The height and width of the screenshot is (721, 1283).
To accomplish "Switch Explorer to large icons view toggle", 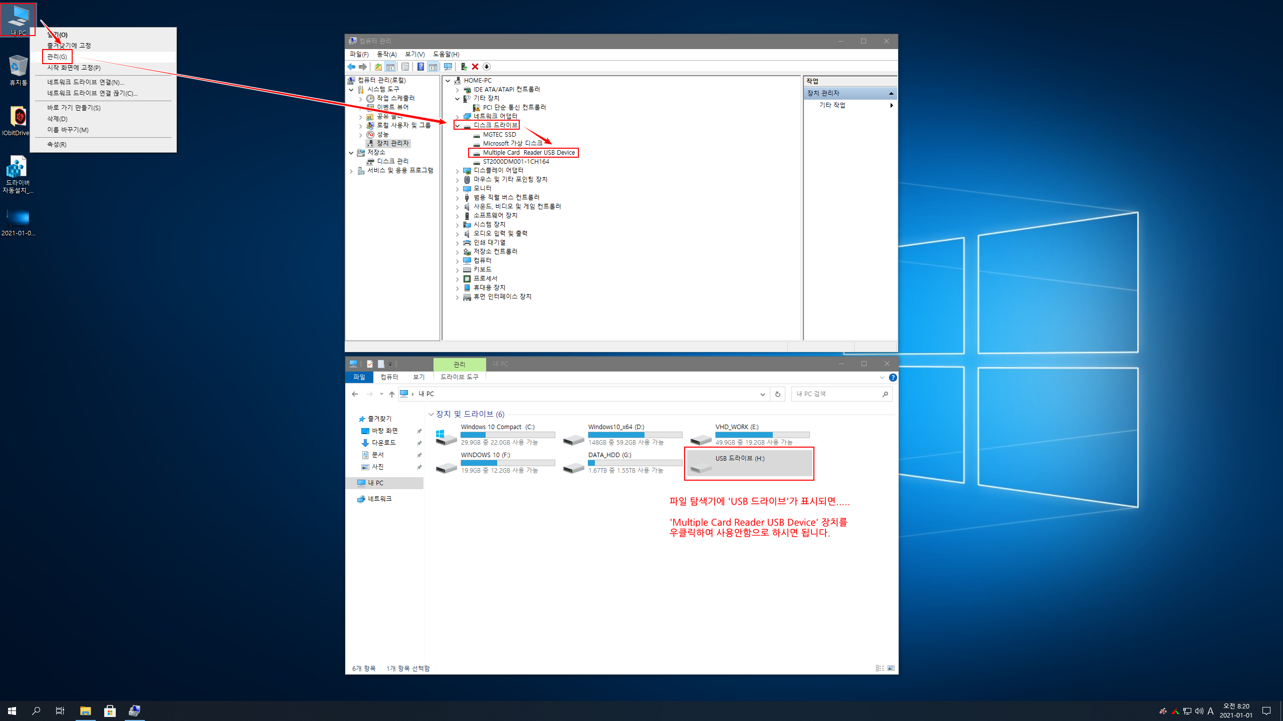I will coord(891,668).
